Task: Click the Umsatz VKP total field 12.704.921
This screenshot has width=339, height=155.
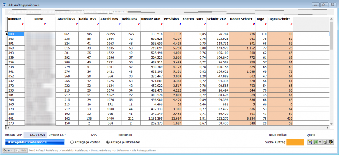Action: pyautogui.click(x=35, y=135)
